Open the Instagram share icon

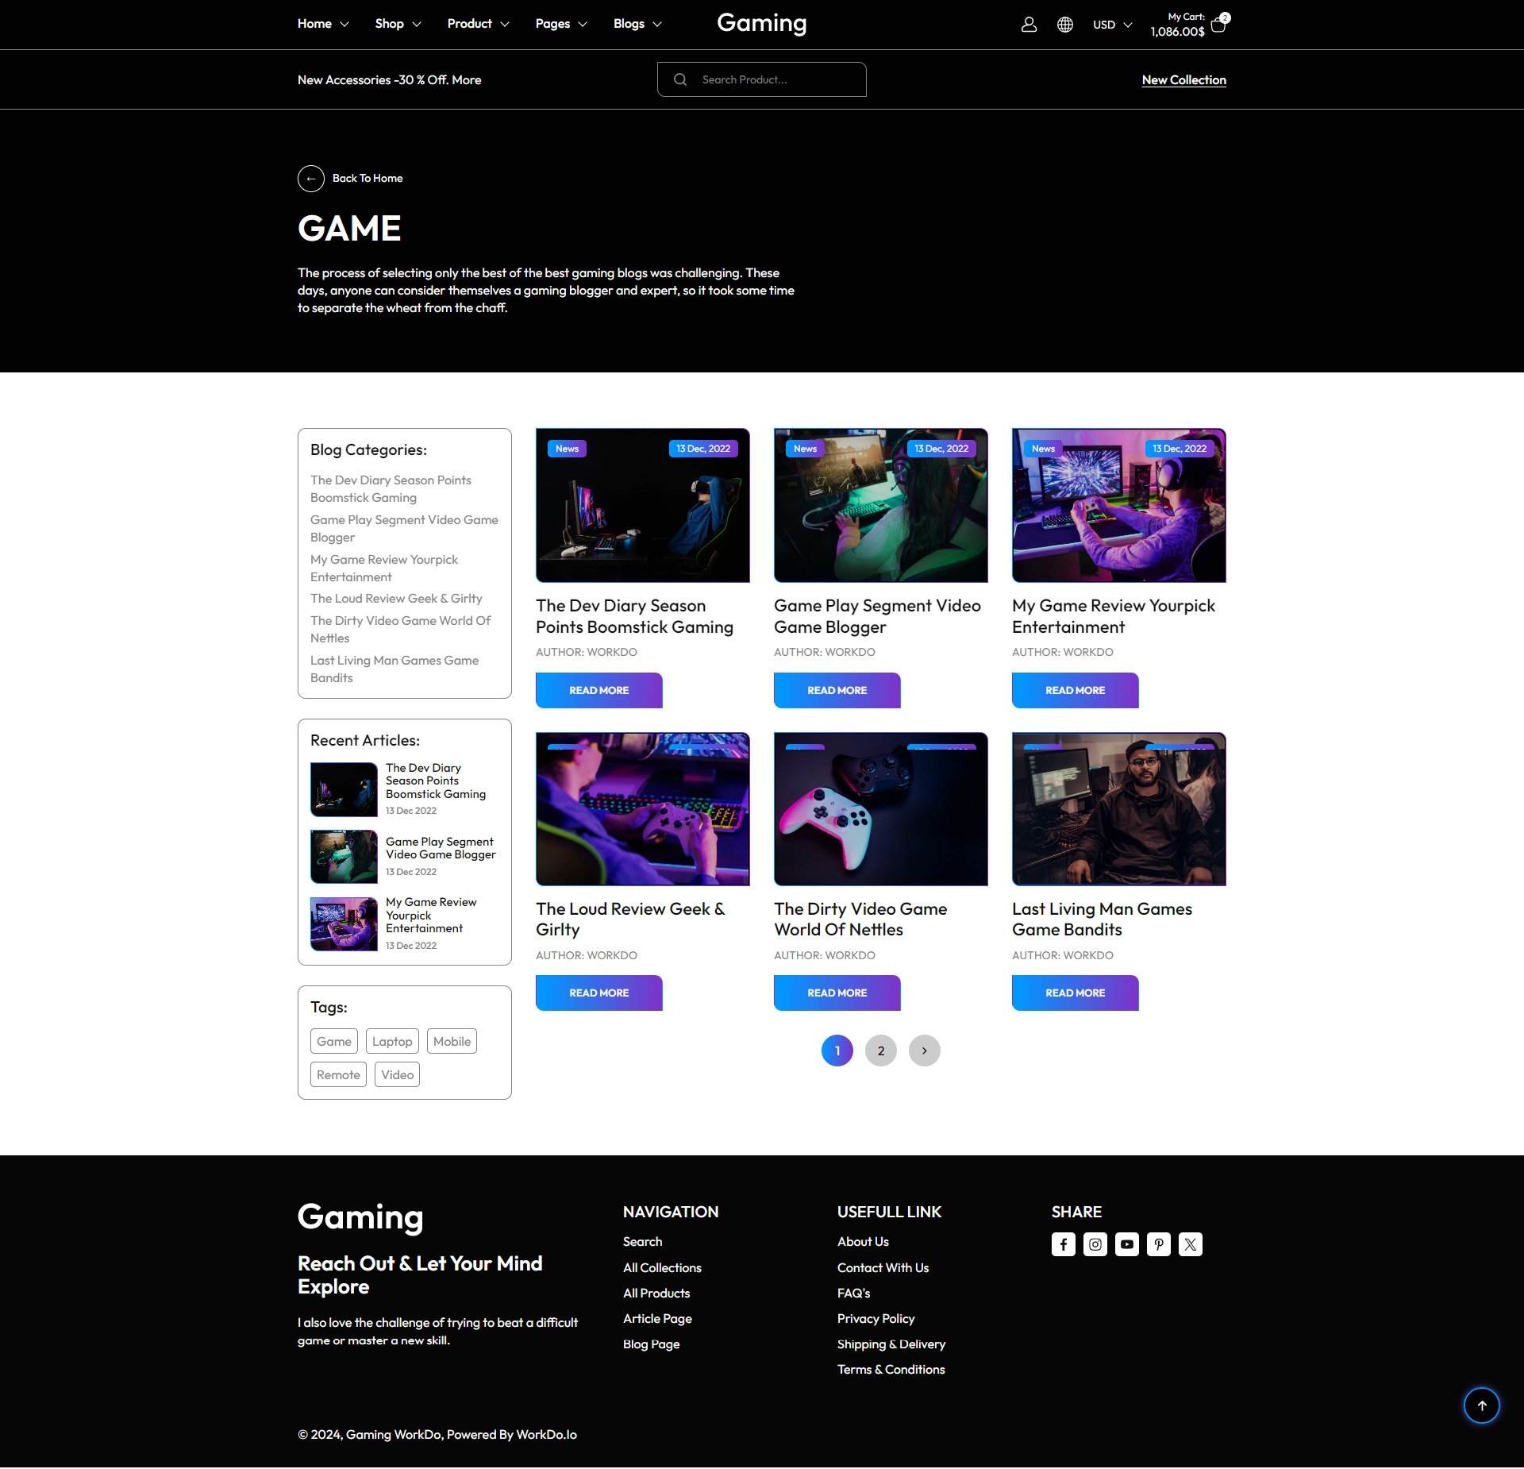(1095, 1244)
